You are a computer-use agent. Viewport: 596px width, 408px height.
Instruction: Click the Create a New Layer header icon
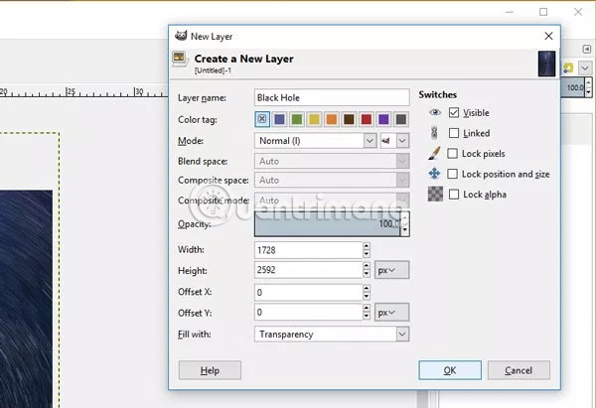tap(180, 60)
